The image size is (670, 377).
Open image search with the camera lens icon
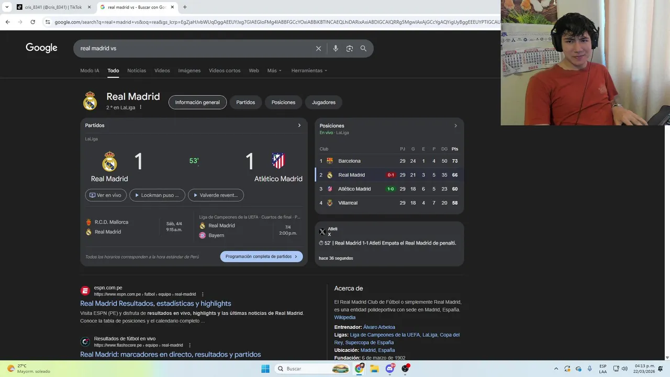tap(349, 48)
